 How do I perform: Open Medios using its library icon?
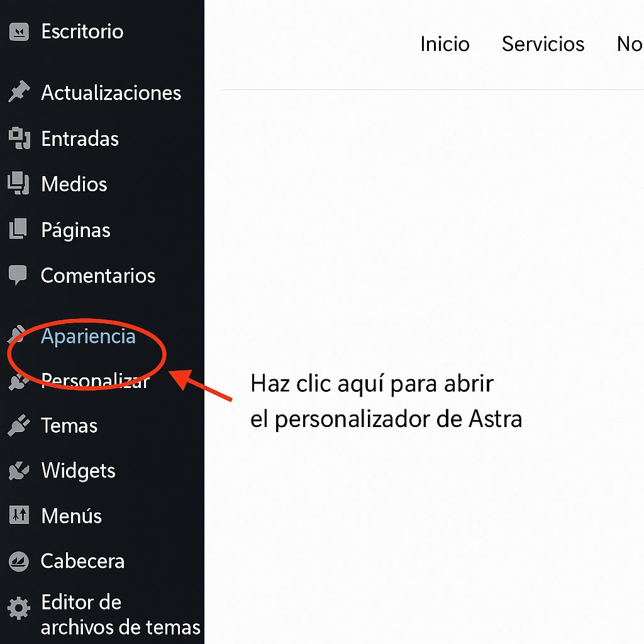click(19, 184)
